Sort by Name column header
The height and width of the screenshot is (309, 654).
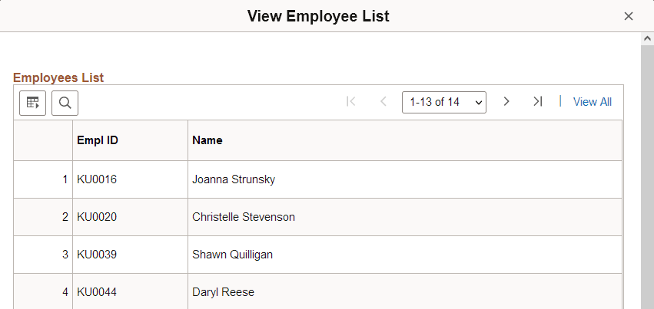tap(207, 140)
